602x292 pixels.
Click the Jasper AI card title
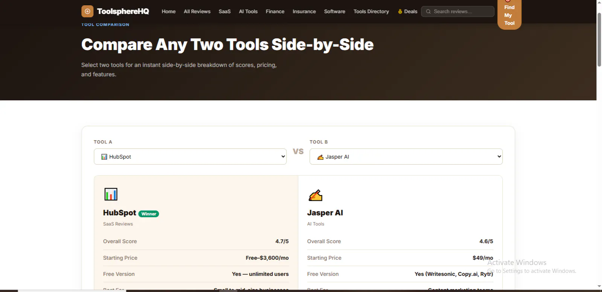pyautogui.click(x=325, y=213)
